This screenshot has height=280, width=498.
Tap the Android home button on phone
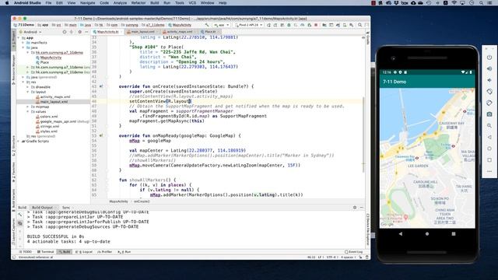[427, 233]
